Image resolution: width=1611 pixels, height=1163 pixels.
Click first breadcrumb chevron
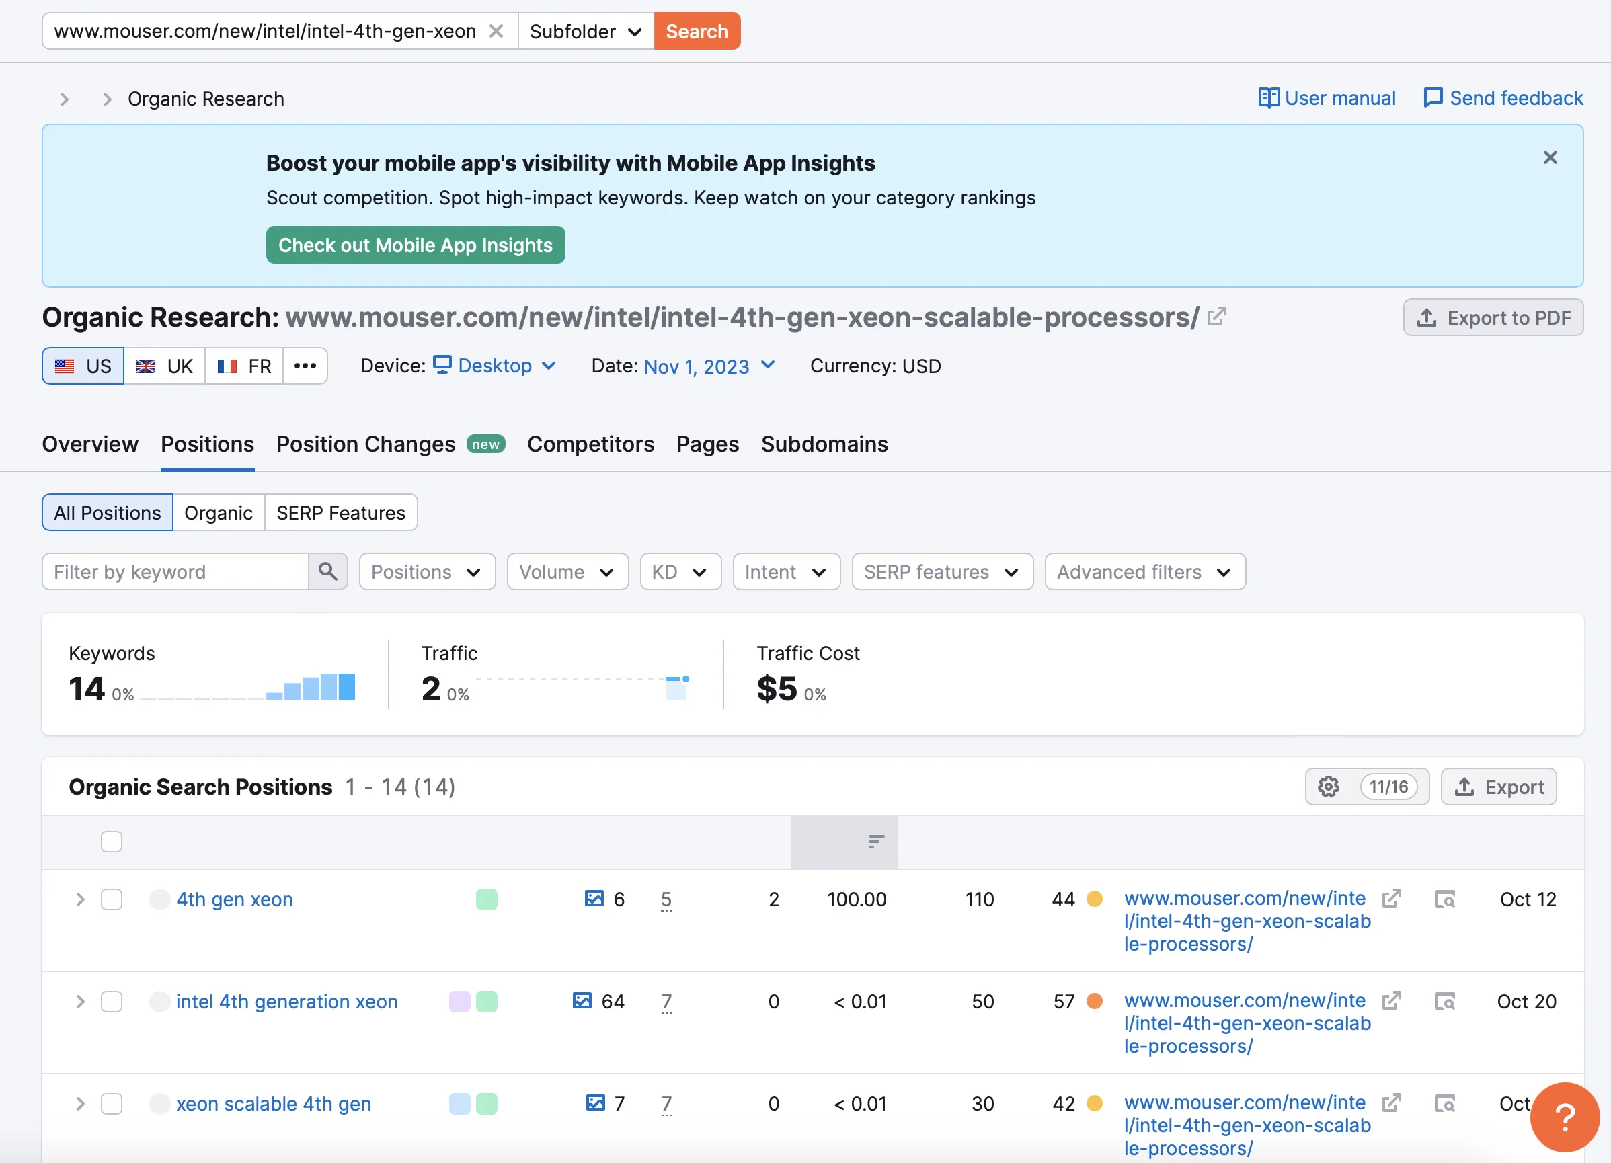click(65, 99)
